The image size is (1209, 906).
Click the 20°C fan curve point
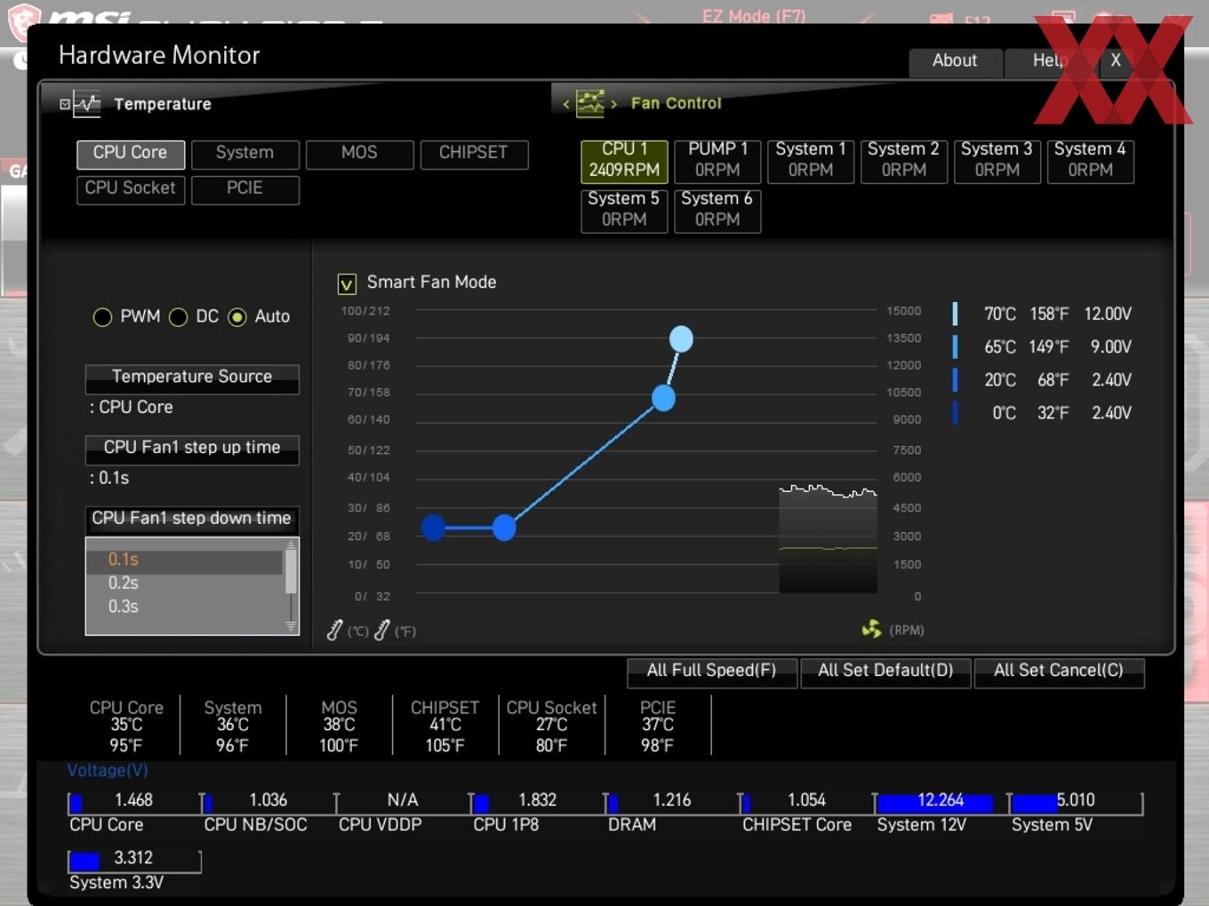pos(504,528)
